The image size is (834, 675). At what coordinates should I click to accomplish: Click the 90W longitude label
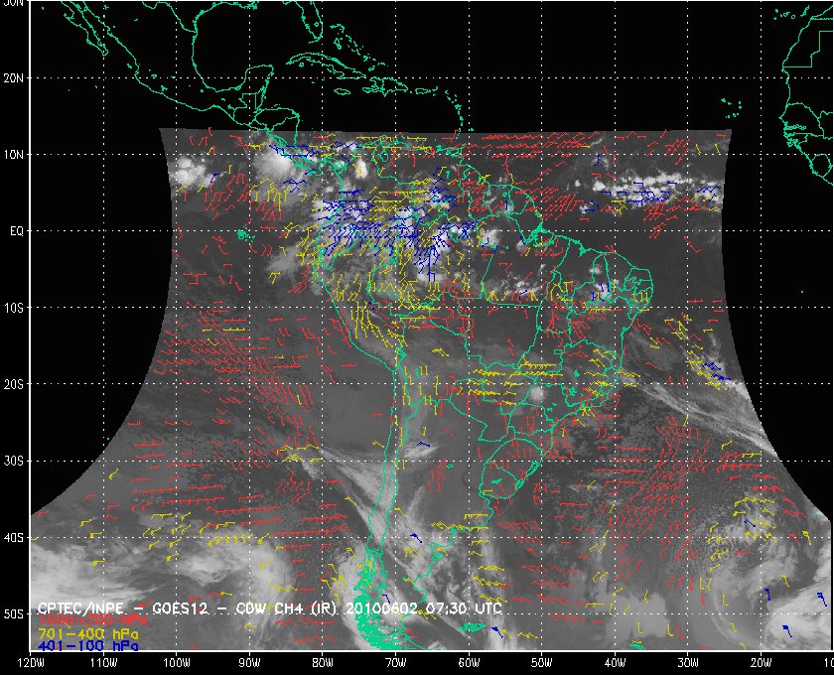pyautogui.click(x=249, y=663)
